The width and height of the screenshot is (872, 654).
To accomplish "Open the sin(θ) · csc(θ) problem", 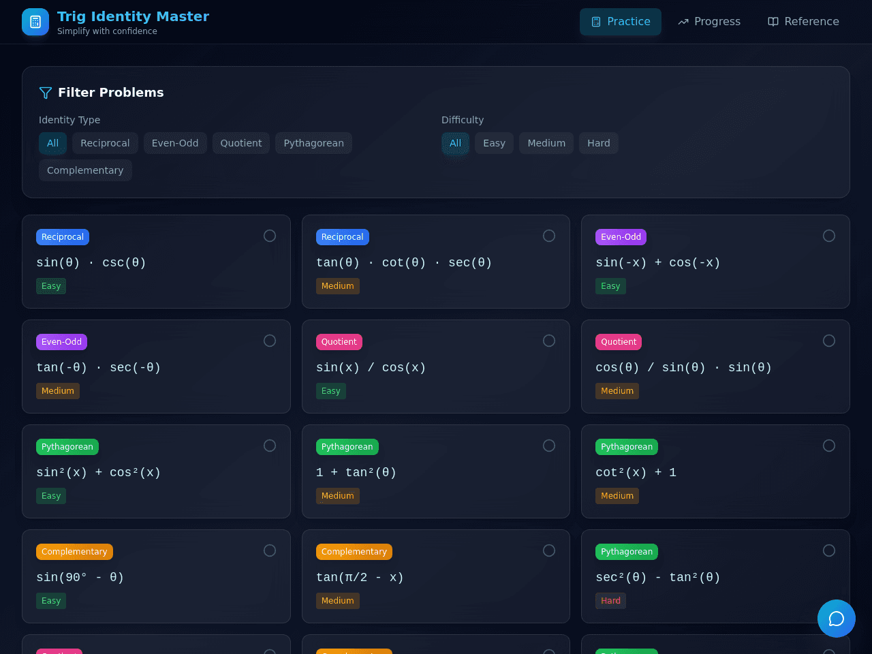I will pos(156,262).
